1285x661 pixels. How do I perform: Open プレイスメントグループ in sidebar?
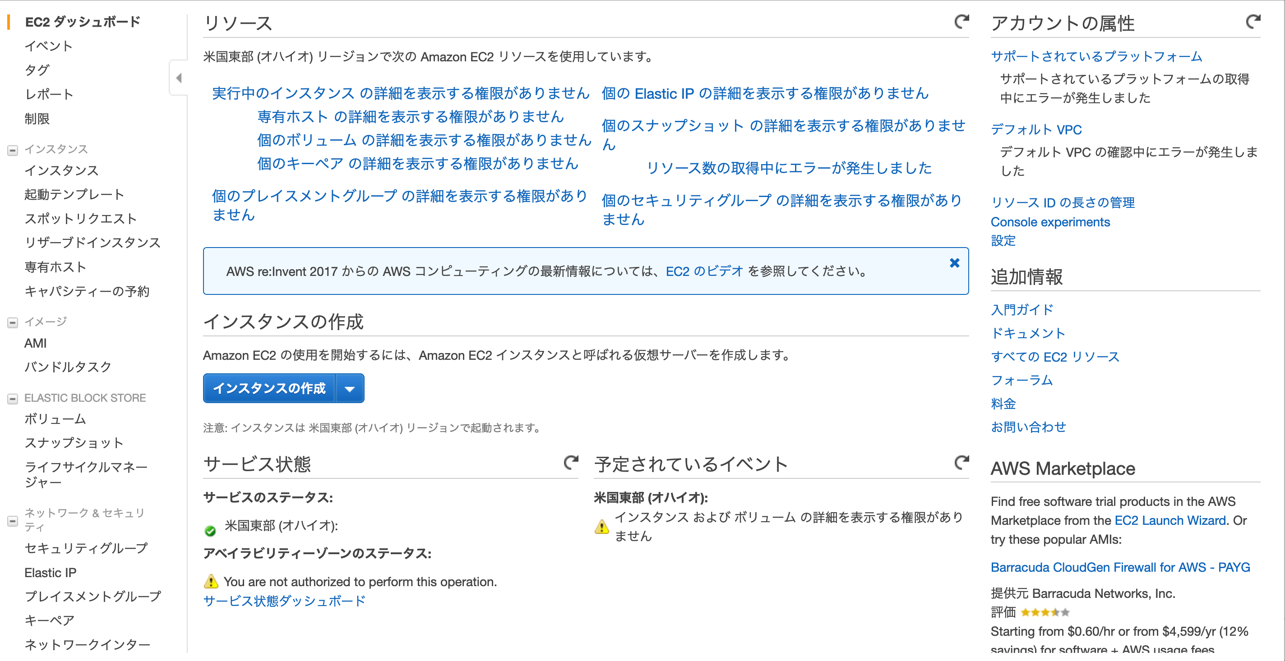point(93,596)
